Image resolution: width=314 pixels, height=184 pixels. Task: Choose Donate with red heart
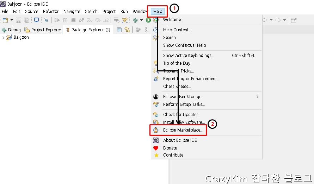(207, 148)
